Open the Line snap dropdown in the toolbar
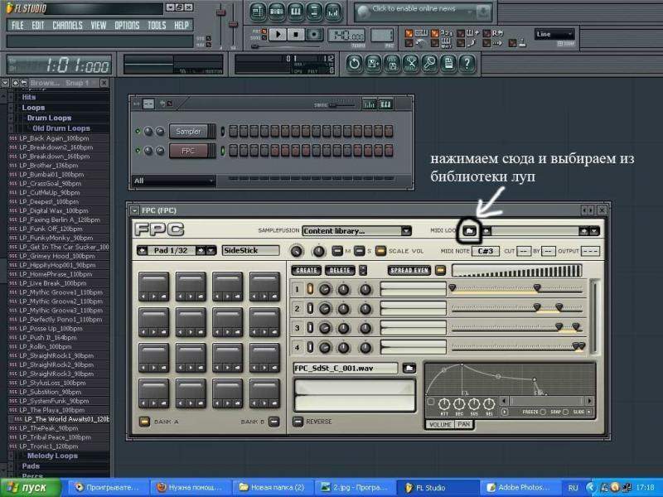Viewport: 663px width, 497px height. coord(554,35)
